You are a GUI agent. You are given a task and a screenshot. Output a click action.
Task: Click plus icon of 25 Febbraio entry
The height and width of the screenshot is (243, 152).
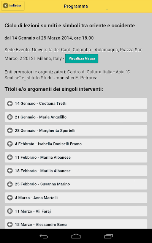point(10,184)
